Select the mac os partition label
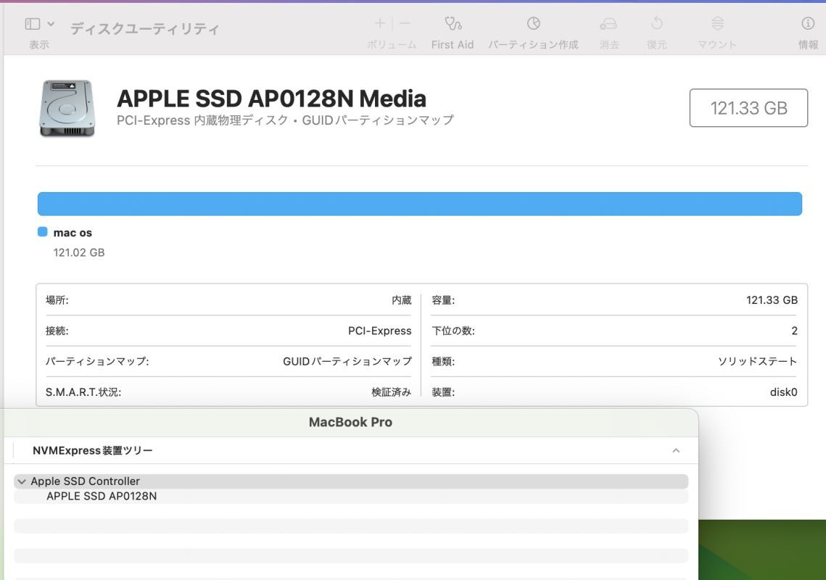 (73, 233)
